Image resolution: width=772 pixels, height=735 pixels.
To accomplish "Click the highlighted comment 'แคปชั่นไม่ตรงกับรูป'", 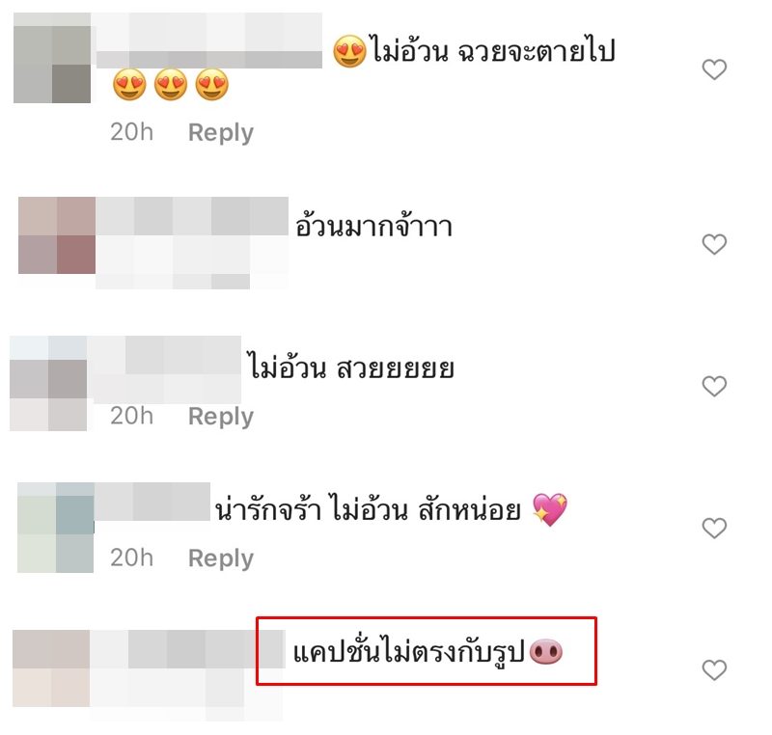I will point(427,651).
